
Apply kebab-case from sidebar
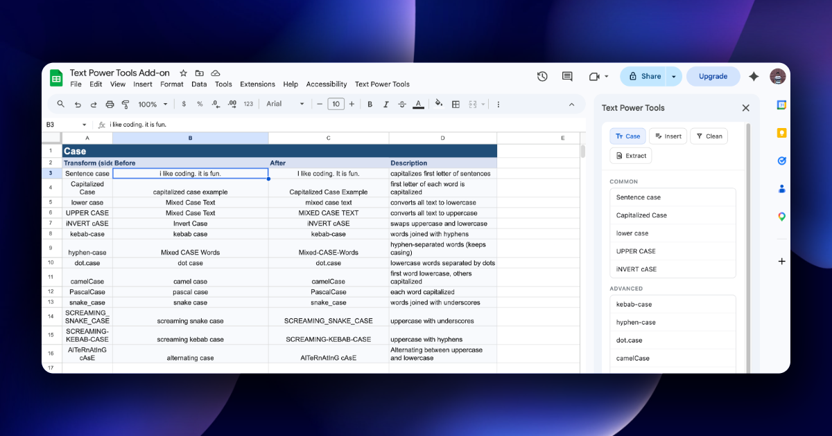(x=673, y=305)
